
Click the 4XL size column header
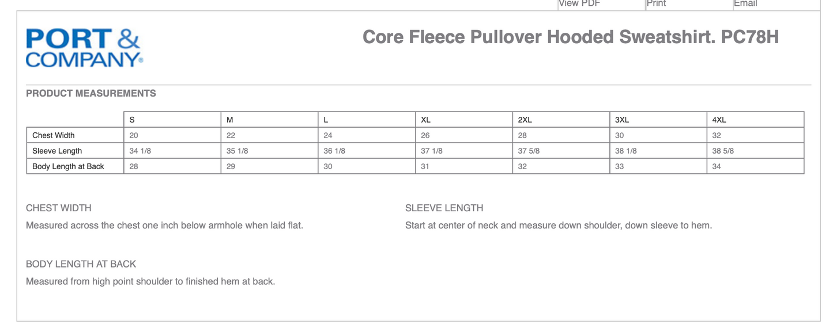coord(719,120)
